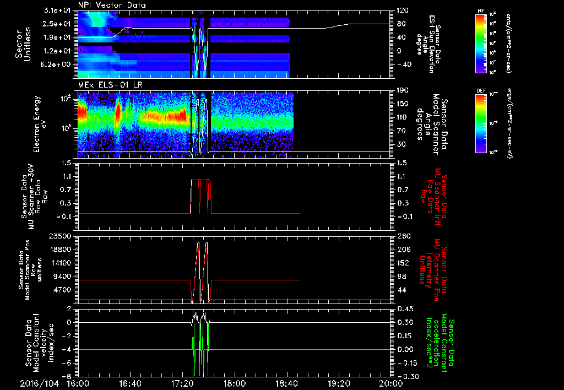The width and height of the screenshot is (564, 390).
Task: Click the '120' Sun elevation angle tick
Action: tap(403, 10)
